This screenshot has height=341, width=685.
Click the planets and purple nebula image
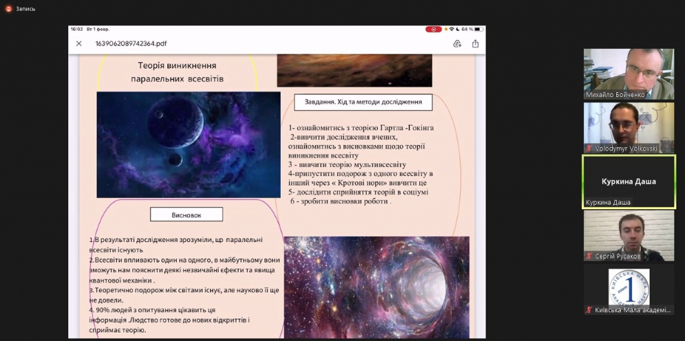click(x=188, y=144)
